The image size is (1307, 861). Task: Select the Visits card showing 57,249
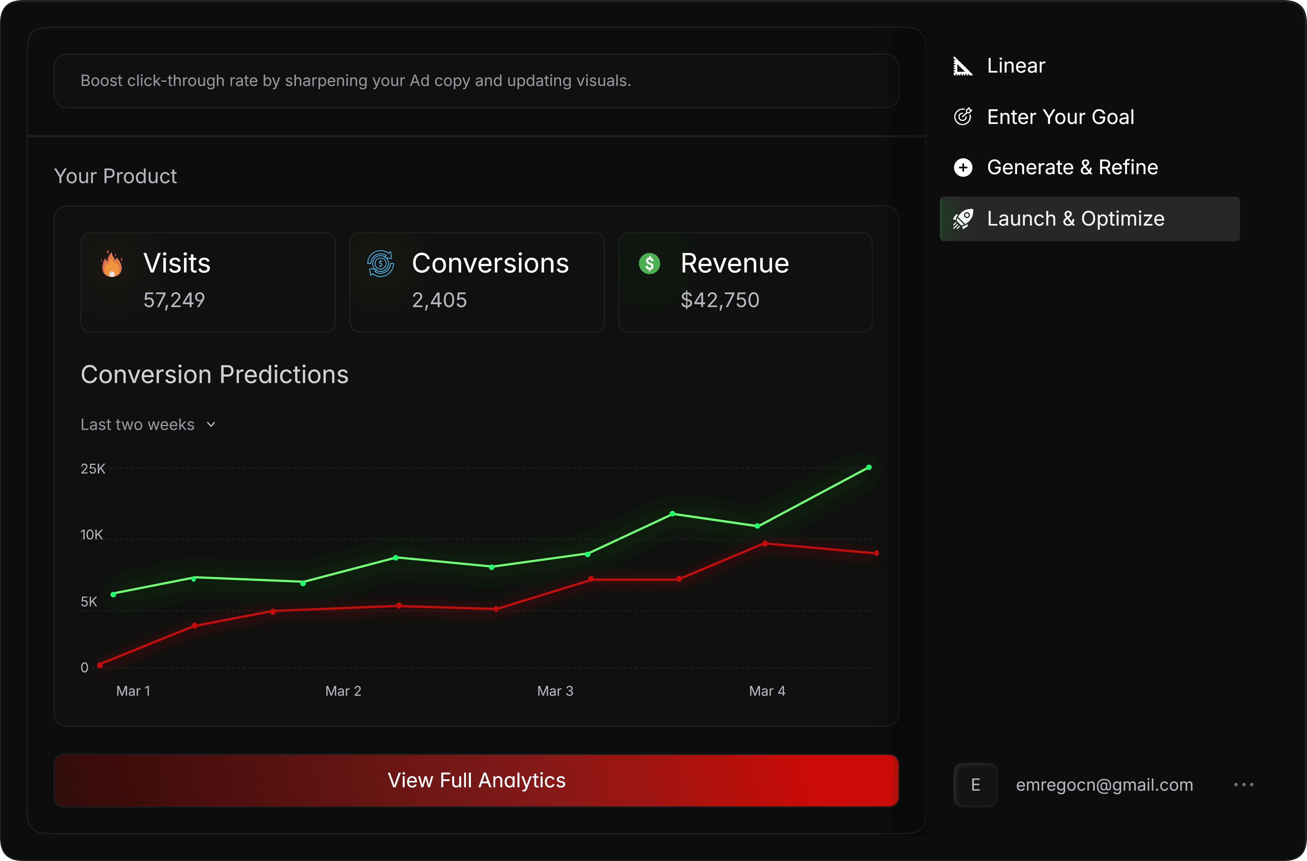208,283
